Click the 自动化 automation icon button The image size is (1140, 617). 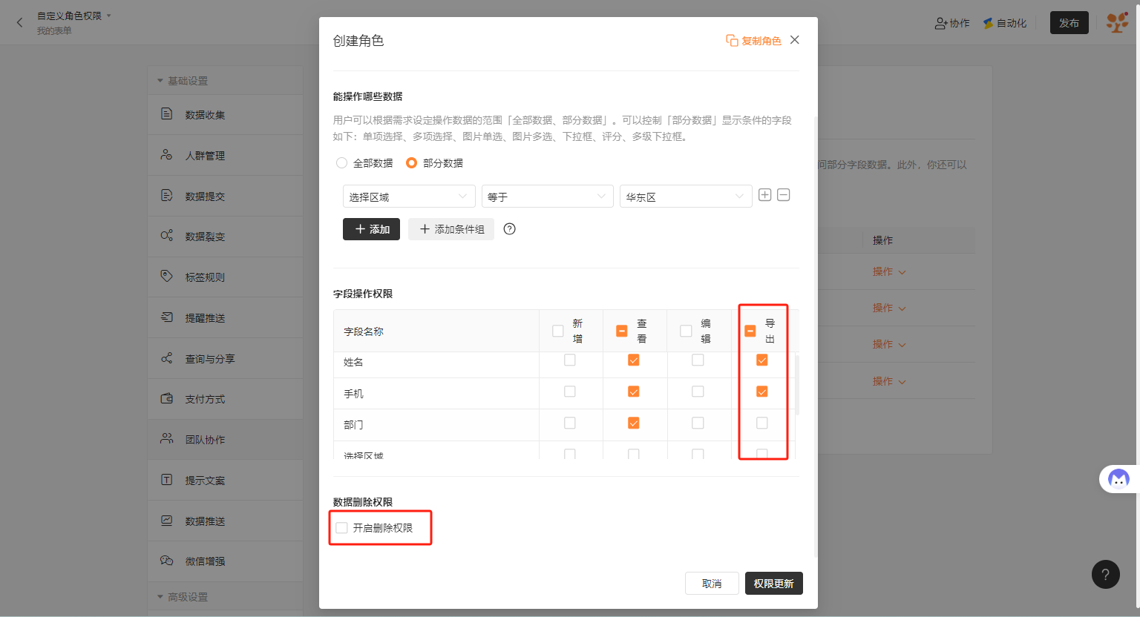click(1005, 23)
